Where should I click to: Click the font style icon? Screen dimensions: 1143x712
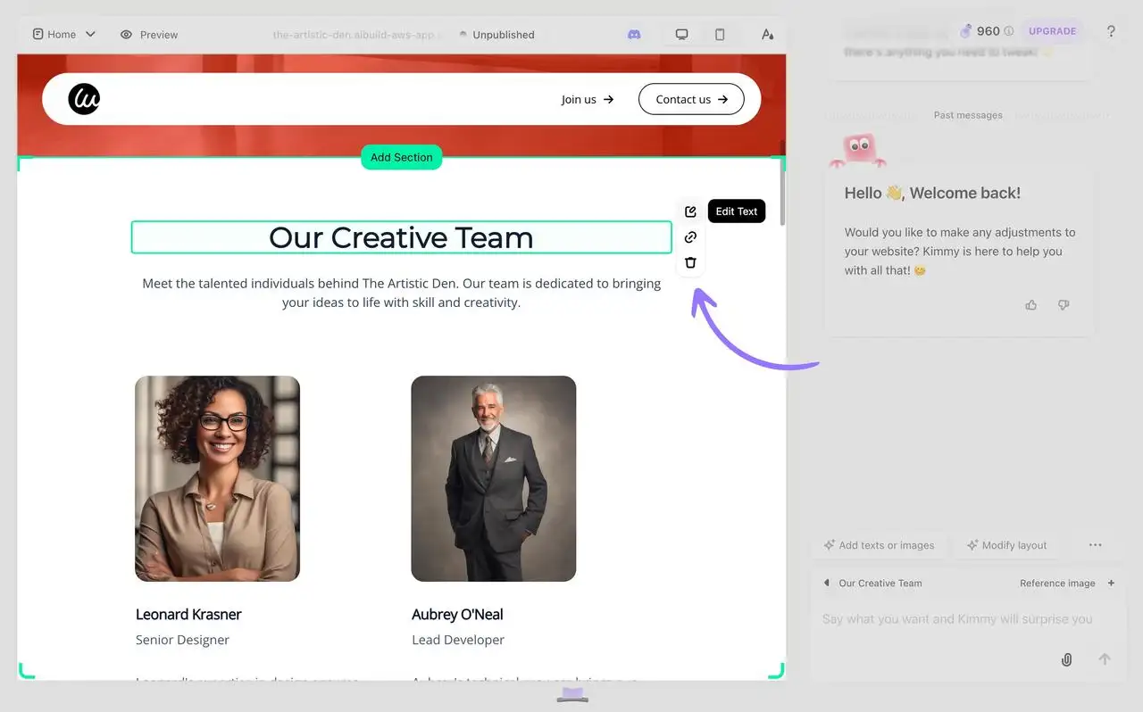click(767, 35)
